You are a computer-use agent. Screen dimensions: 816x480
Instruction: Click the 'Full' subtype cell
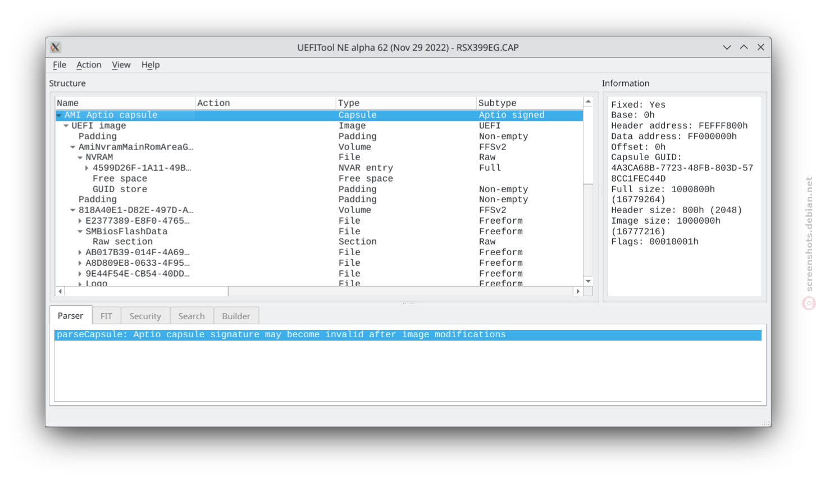pos(490,168)
